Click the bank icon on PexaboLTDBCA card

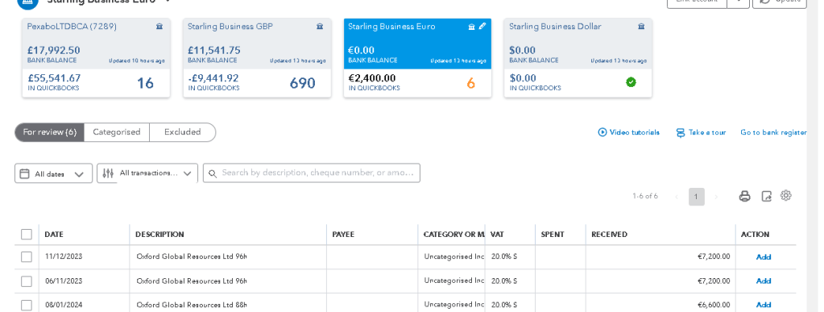[x=159, y=27]
